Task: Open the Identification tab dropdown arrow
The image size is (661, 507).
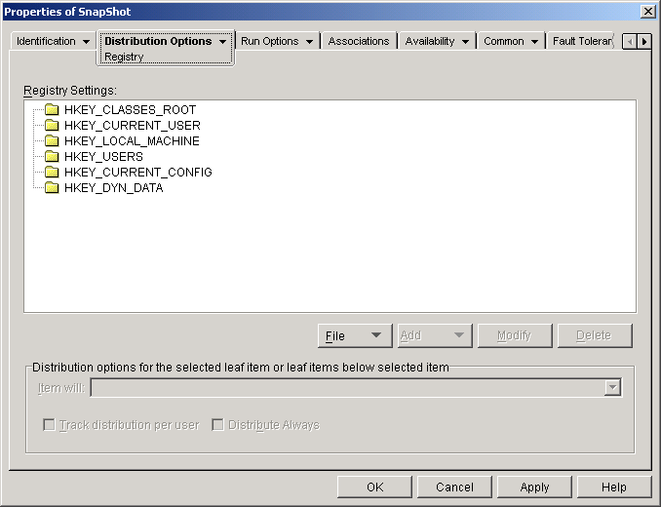Action: point(86,42)
